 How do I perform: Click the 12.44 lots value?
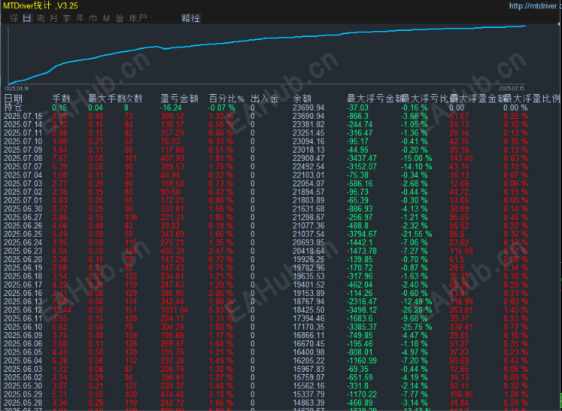(x=62, y=310)
